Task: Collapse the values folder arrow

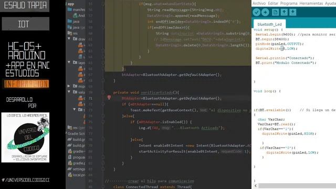Action: [x=69, y=92]
